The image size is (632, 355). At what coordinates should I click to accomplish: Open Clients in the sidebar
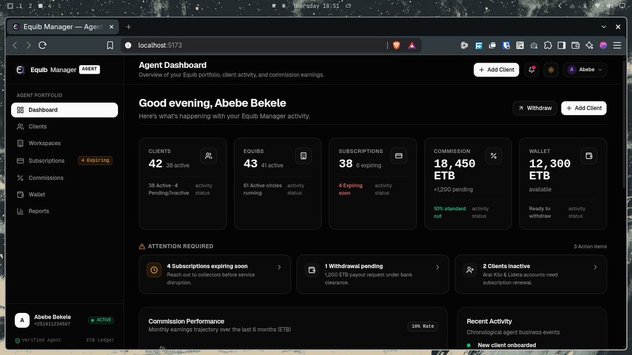click(x=64, y=127)
